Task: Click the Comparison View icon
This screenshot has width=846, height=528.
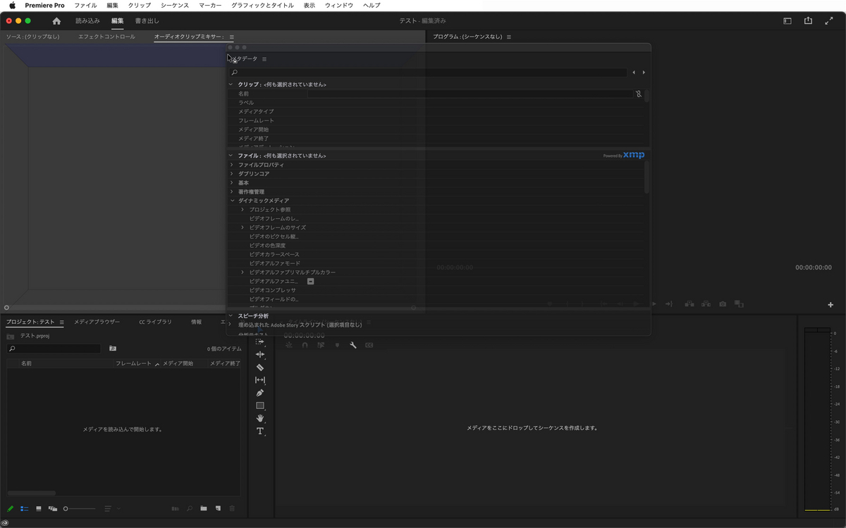Action: click(739, 304)
